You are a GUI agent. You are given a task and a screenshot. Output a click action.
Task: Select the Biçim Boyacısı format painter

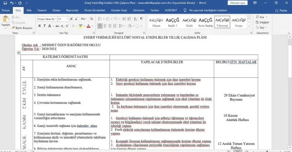pos(22,28)
